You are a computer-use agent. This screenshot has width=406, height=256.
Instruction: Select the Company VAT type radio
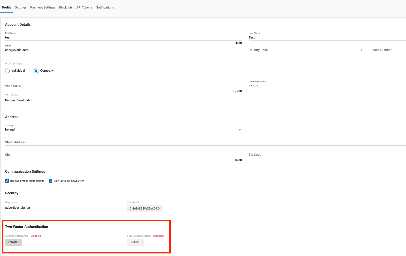point(36,71)
